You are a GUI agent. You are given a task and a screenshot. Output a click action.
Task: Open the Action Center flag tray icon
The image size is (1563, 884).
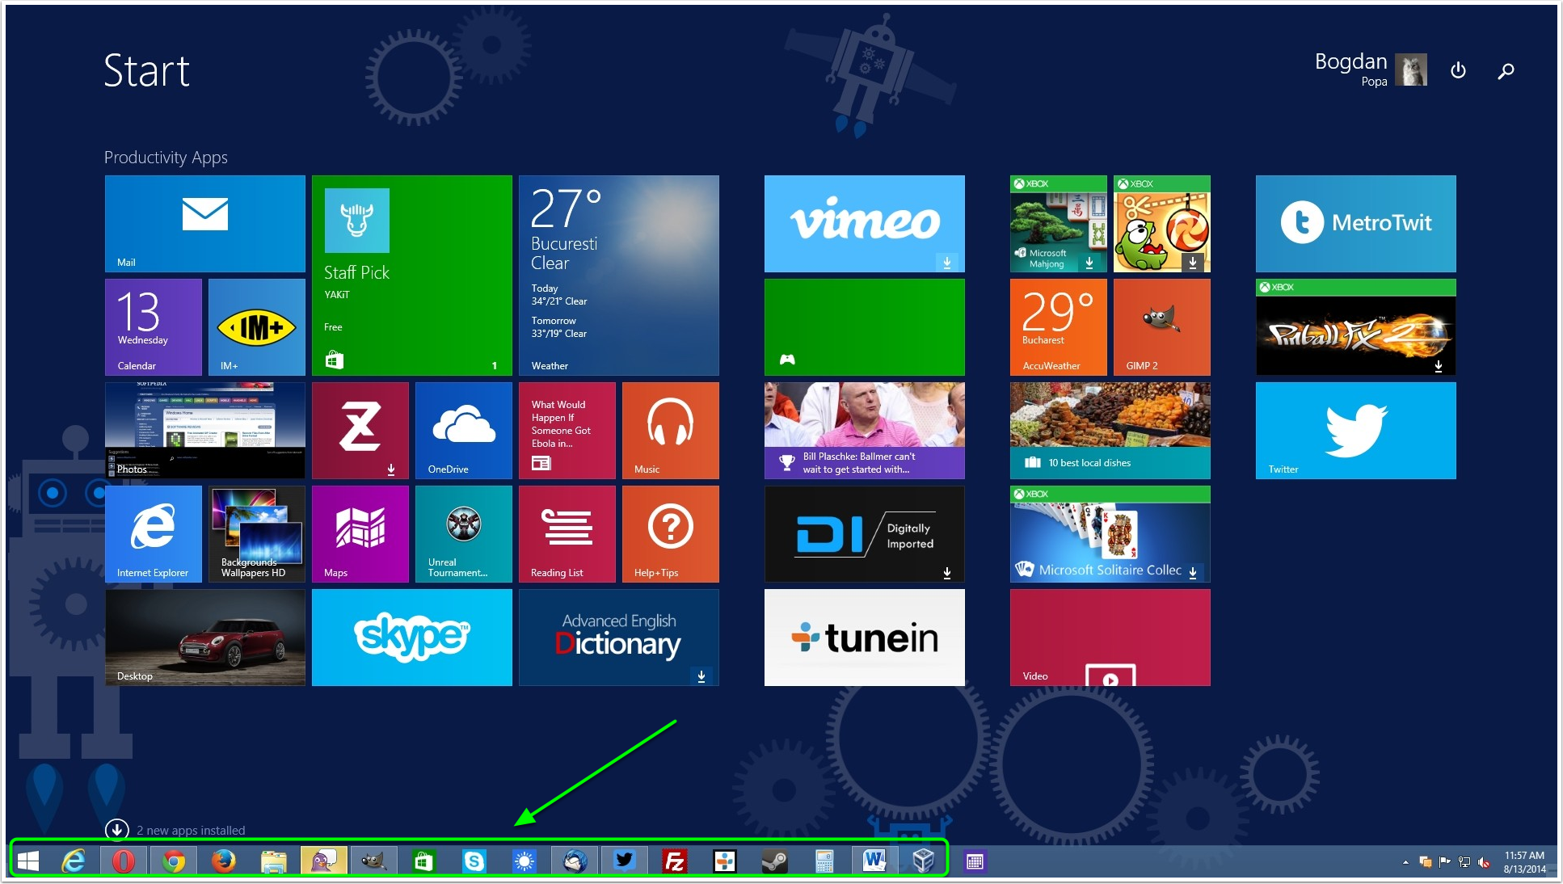pyautogui.click(x=1444, y=862)
